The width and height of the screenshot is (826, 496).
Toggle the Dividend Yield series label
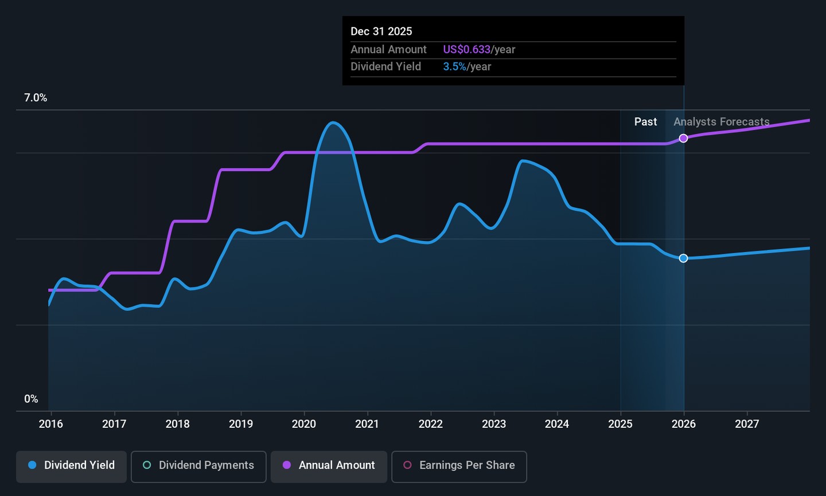79,465
